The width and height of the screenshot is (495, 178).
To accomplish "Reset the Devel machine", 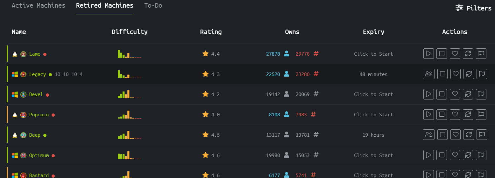I will click(468, 94).
